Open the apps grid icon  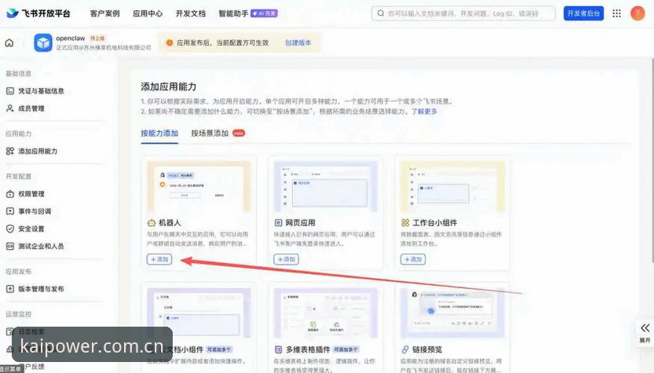616,13
